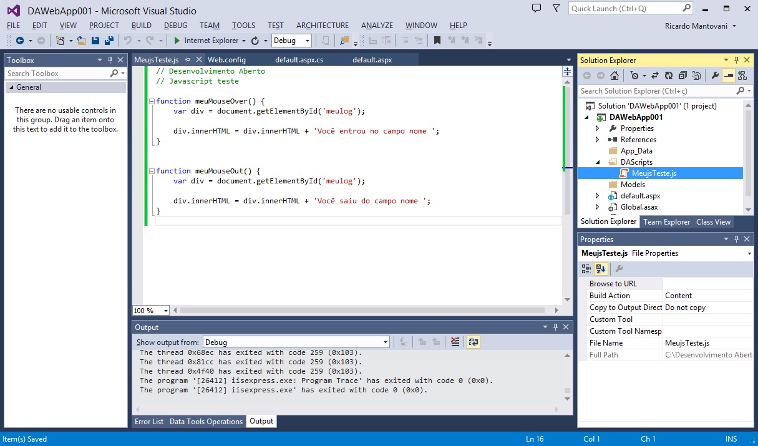The height and width of the screenshot is (446, 758).
Task: Click the bookmark icon in the toolbar
Action: pos(437,41)
